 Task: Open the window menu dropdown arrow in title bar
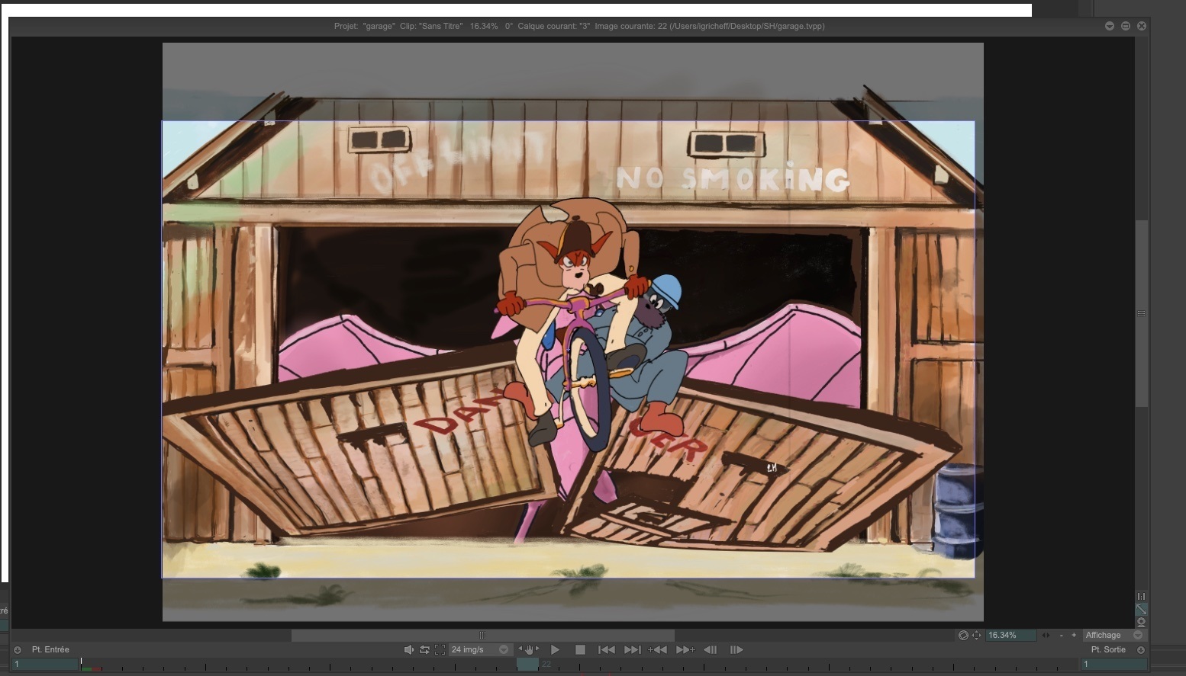tap(1109, 26)
